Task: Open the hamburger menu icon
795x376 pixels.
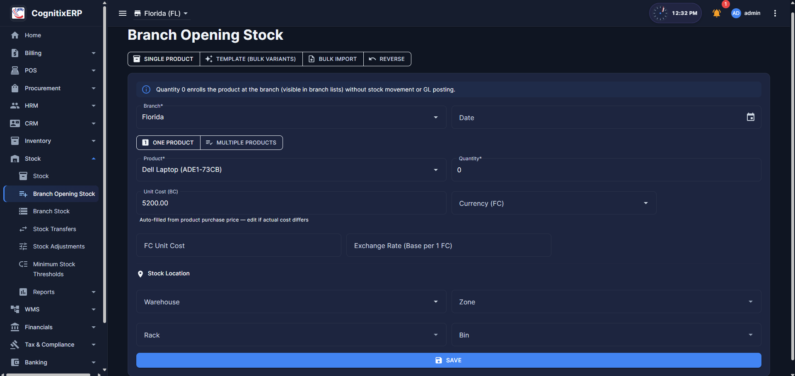Action: [x=123, y=13]
